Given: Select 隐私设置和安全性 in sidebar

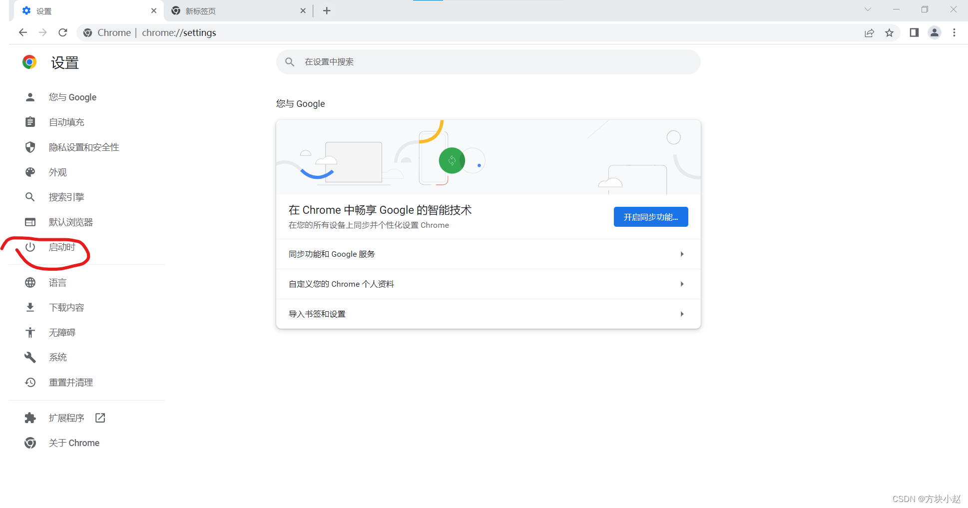Looking at the screenshot, I should tap(84, 147).
